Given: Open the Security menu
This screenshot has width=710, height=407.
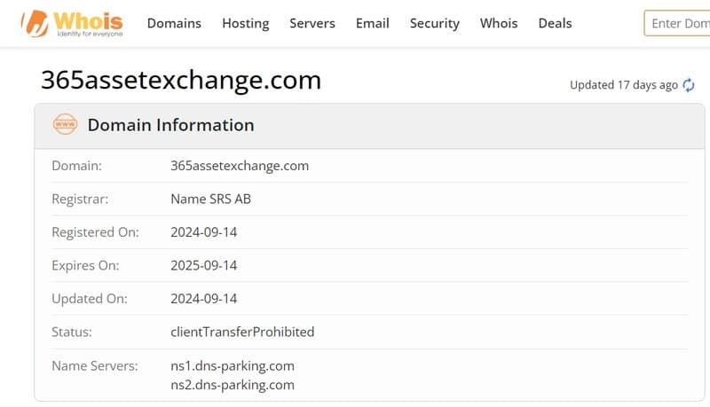Looking at the screenshot, I should (x=435, y=23).
